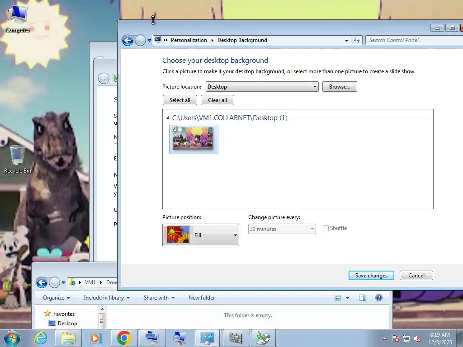The image size is (463, 347).
Task: Open the Picture location dropdown
Action: pyautogui.click(x=262, y=87)
